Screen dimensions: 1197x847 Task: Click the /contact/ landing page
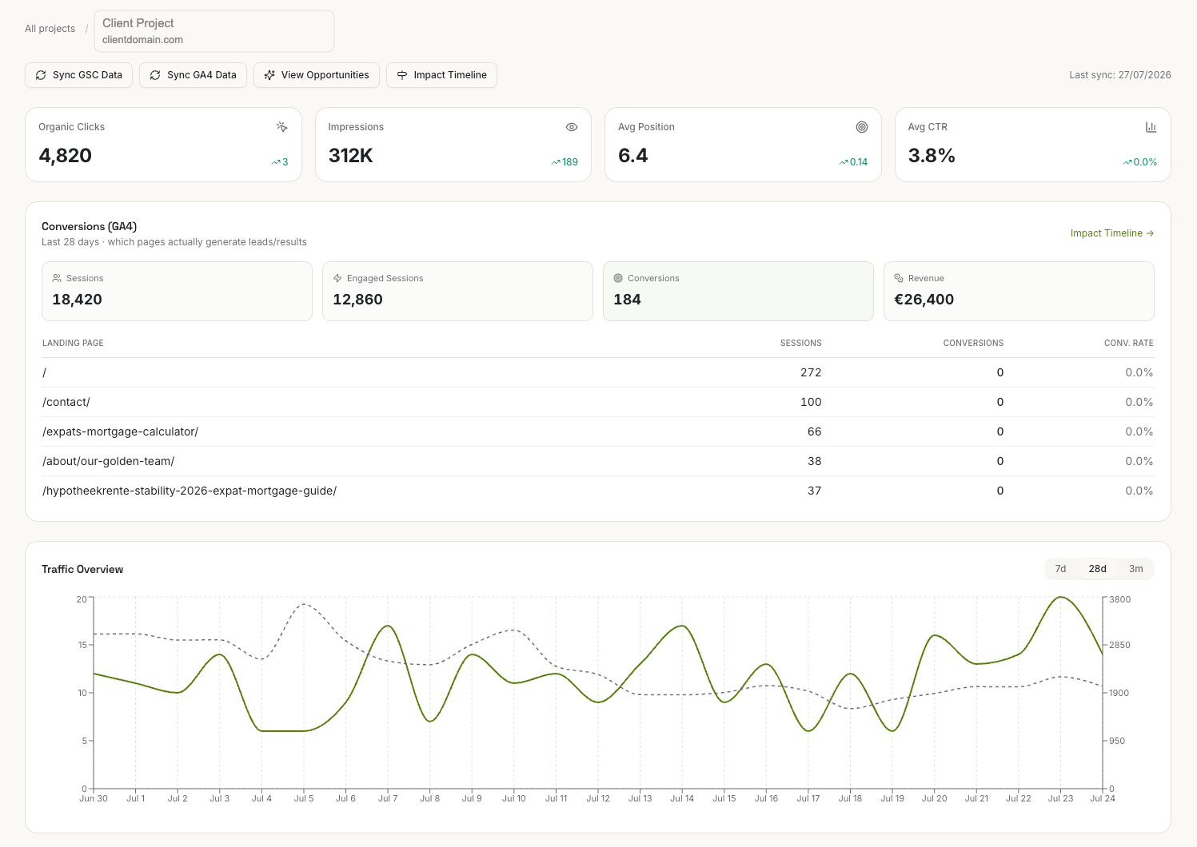pyautogui.click(x=66, y=402)
